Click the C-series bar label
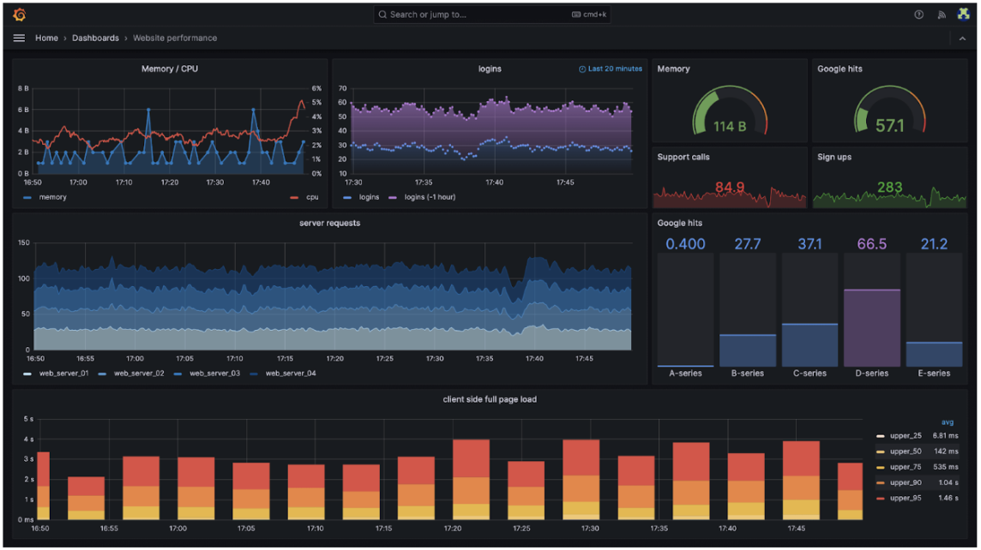The height and width of the screenshot is (550, 981). (809, 374)
